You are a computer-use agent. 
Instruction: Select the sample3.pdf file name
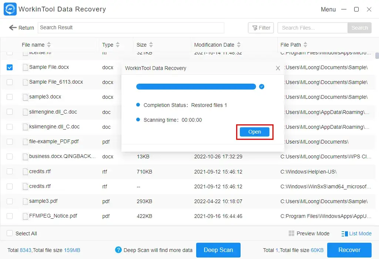(x=43, y=201)
